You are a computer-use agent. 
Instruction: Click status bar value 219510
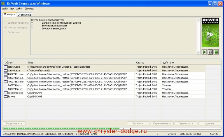pos(172,134)
